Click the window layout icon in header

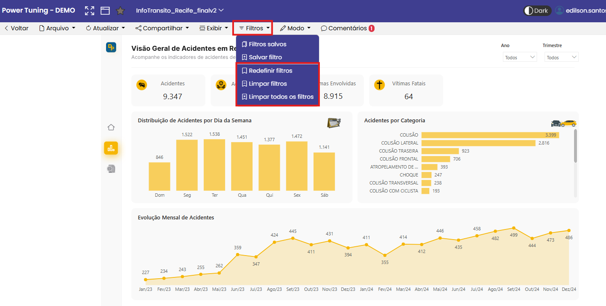(105, 11)
